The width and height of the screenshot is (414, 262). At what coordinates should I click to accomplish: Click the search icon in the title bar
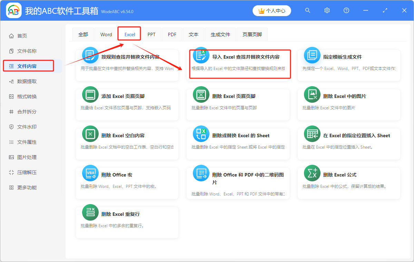click(x=307, y=10)
